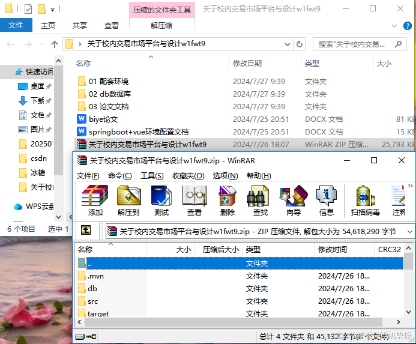Sort Explorer files by Date modified (修改日期)

[247, 64]
